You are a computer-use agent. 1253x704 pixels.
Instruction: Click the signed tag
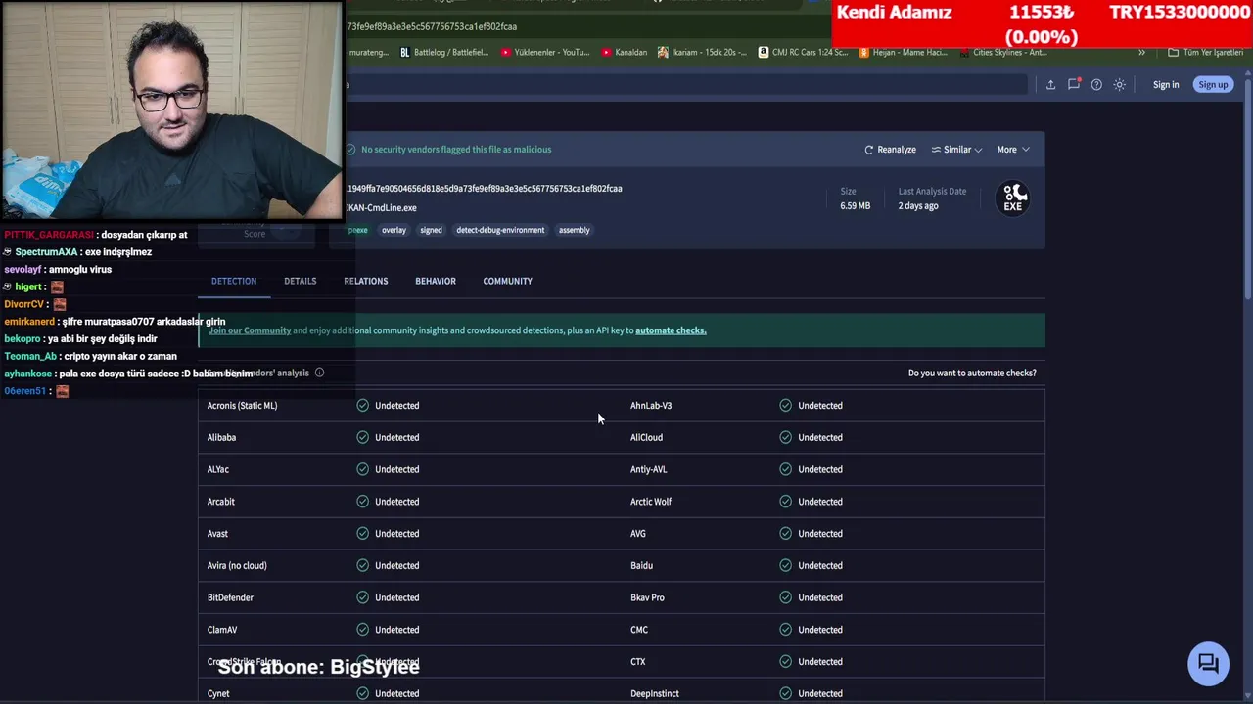pyautogui.click(x=431, y=230)
